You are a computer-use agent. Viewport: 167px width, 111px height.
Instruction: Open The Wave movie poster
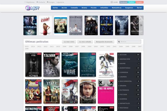[70, 65]
